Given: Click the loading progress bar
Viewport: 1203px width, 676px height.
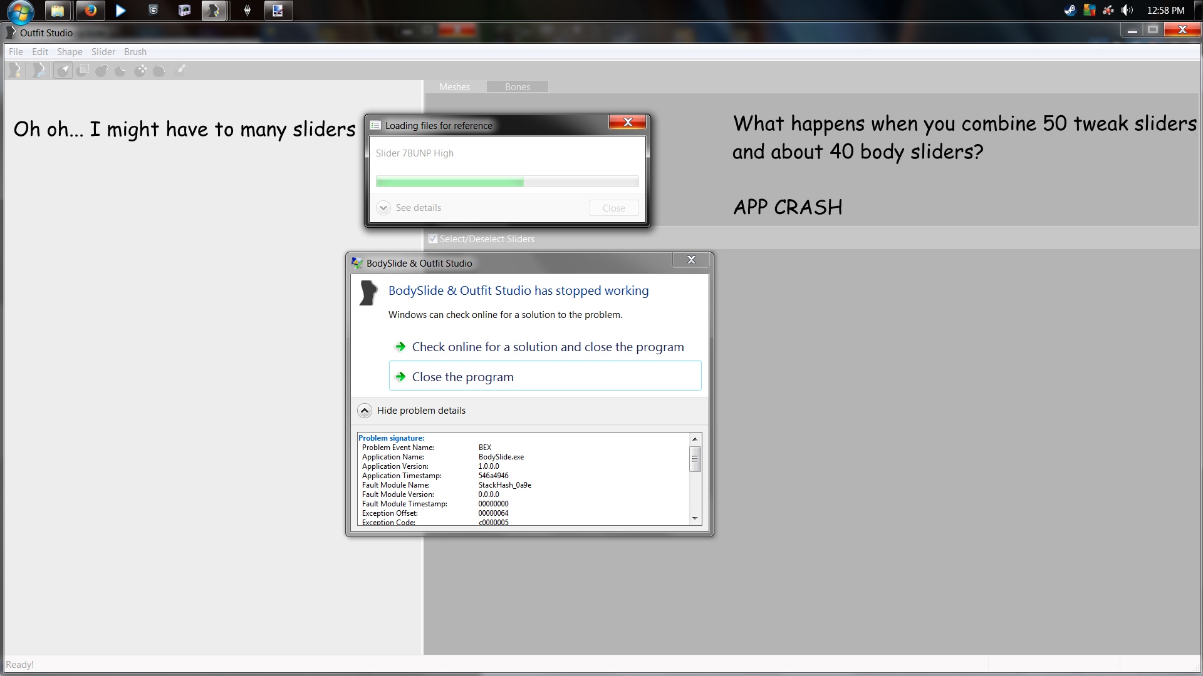Looking at the screenshot, I should 507,182.
